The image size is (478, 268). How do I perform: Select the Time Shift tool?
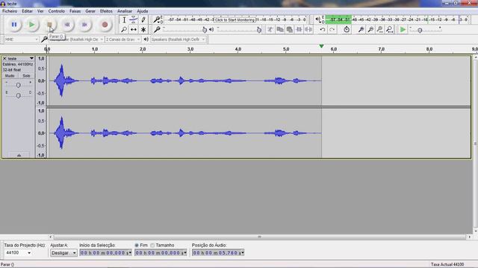[134, 30]
